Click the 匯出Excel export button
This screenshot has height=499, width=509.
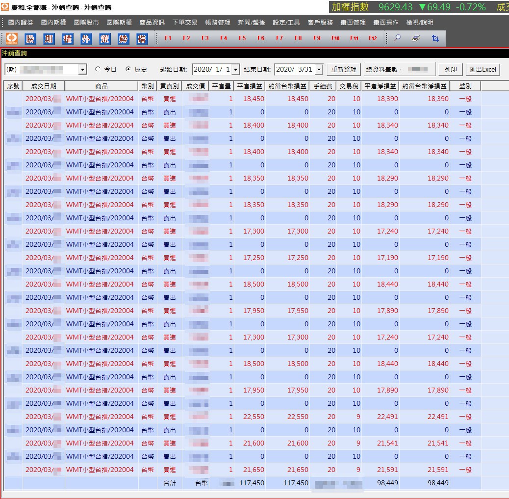[x=483, y=70]
